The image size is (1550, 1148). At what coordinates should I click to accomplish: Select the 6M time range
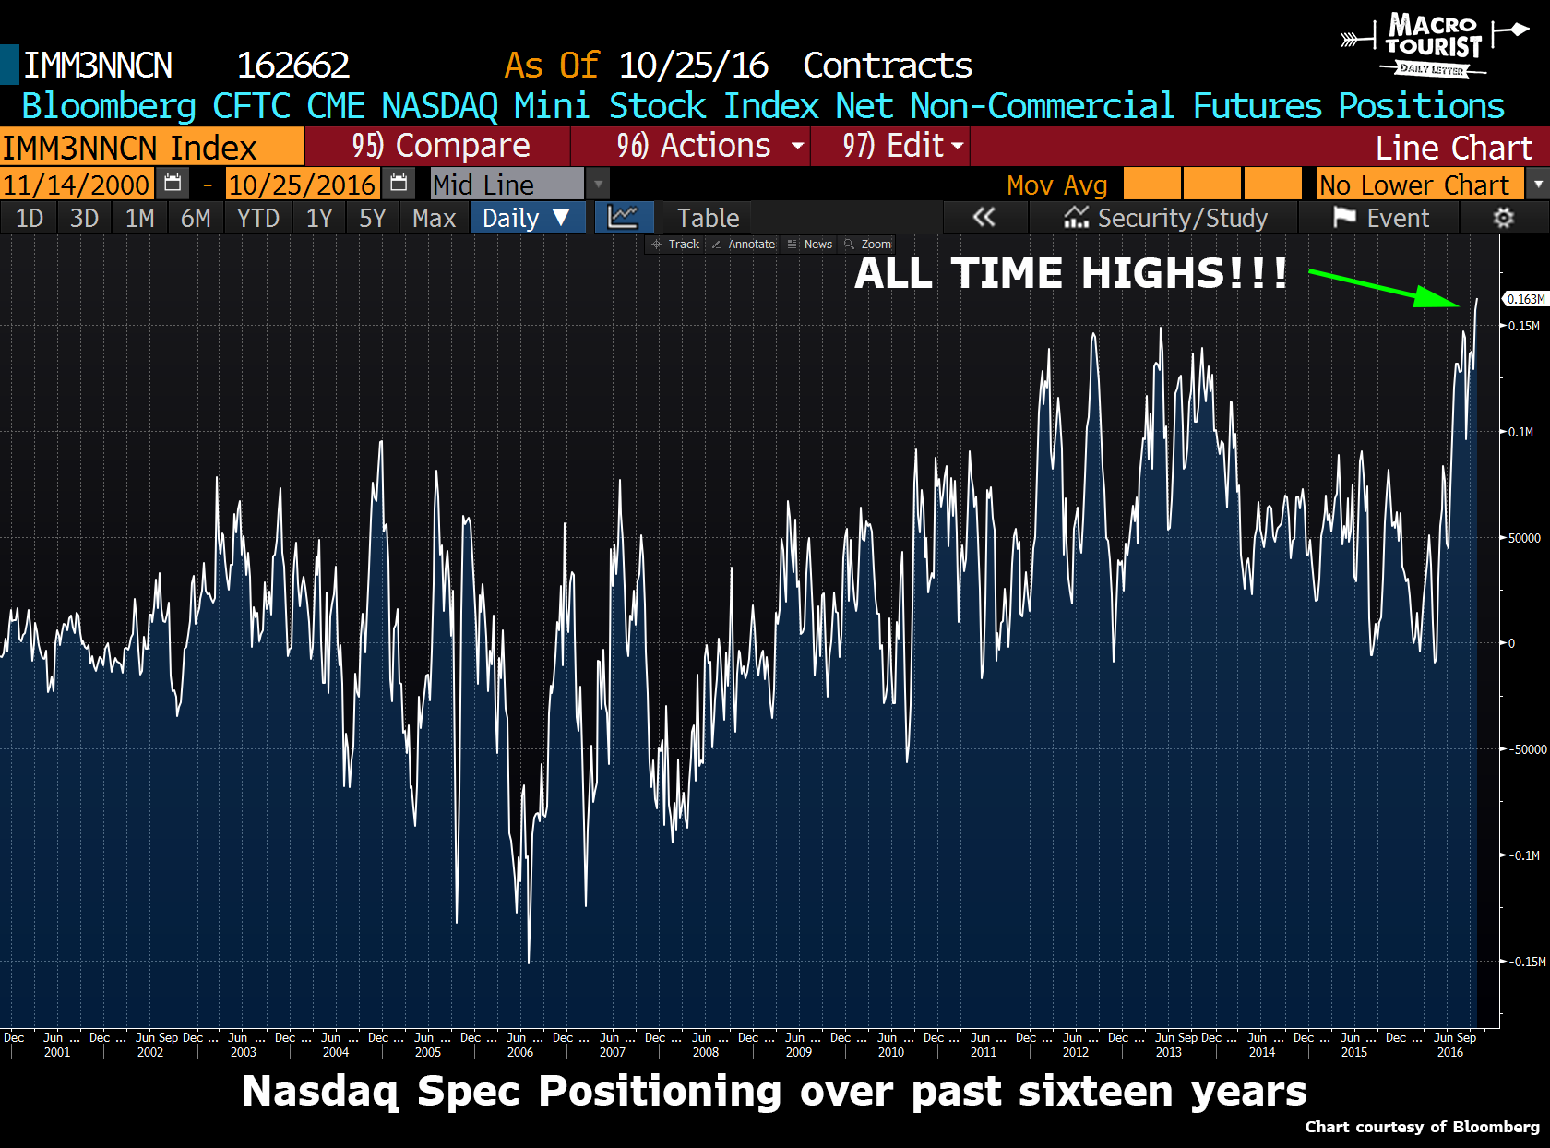pos(196,218)
